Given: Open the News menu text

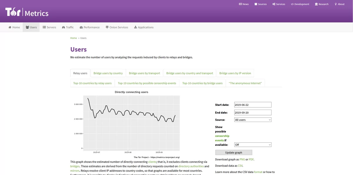Looking at the screenshot, I should pyautogui.click(x=246, y=4).
